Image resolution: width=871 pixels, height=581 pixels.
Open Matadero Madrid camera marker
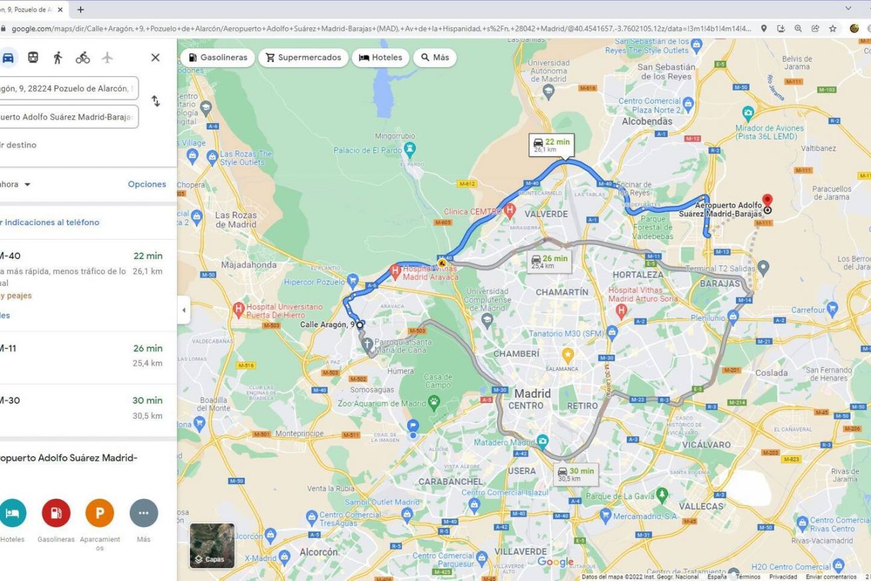(x=543, y=441)
